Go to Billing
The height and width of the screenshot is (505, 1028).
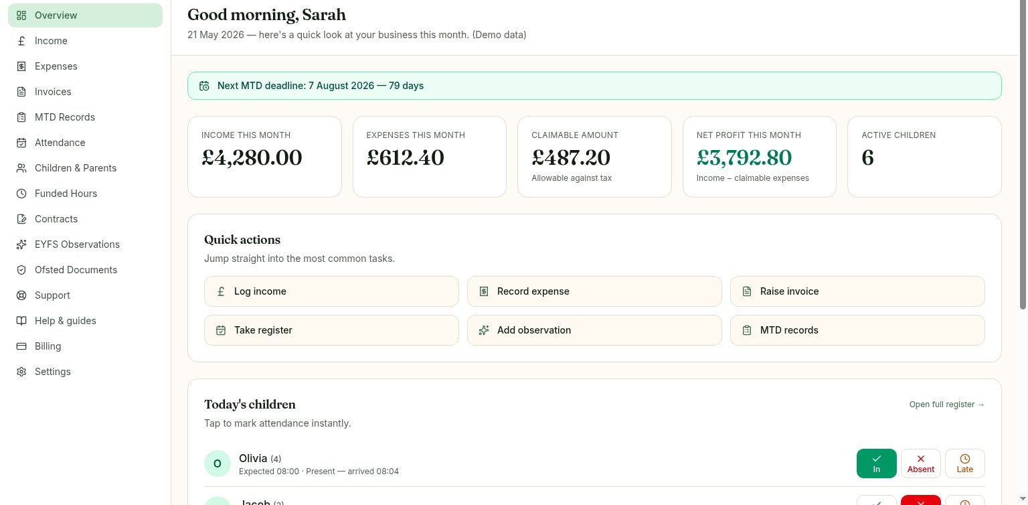[x=85, y=346]
